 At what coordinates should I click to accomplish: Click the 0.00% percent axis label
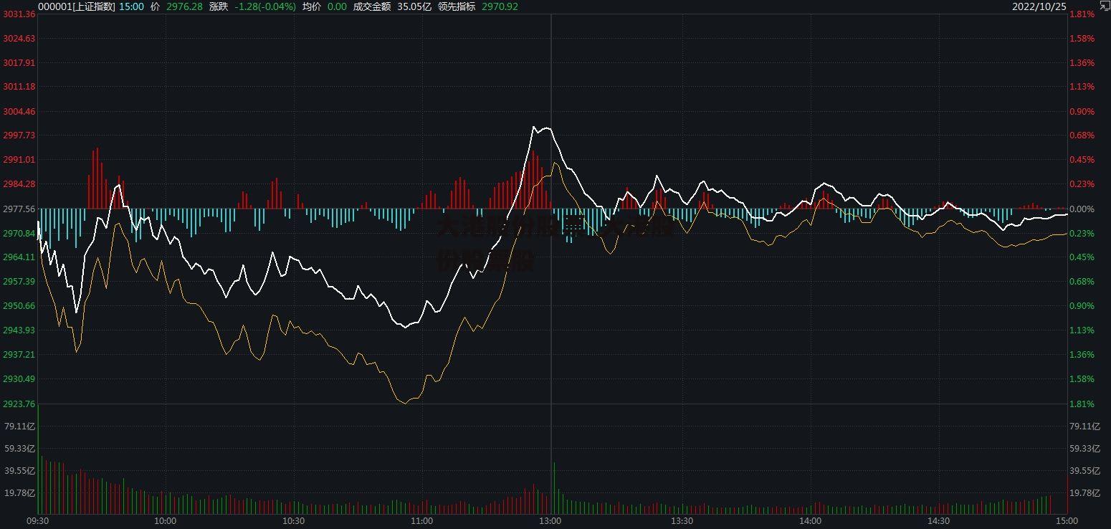(1082, 209)
